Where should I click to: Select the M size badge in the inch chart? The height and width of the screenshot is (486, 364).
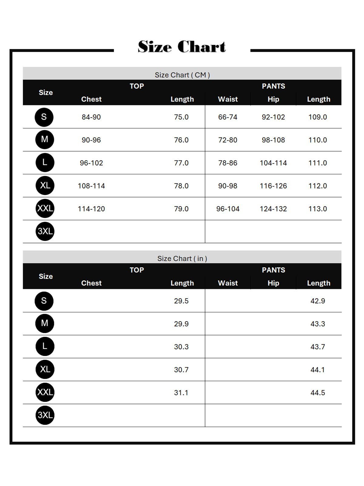pos(45,323)
